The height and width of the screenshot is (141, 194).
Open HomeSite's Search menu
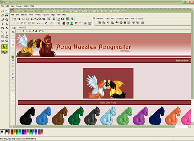[24, 15]
